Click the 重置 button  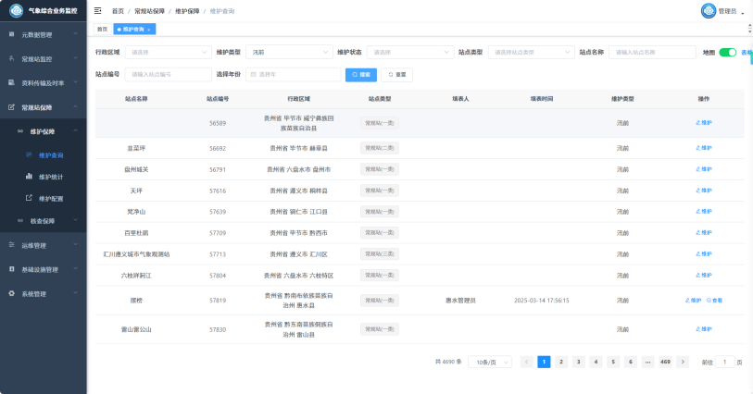[396, 74]
